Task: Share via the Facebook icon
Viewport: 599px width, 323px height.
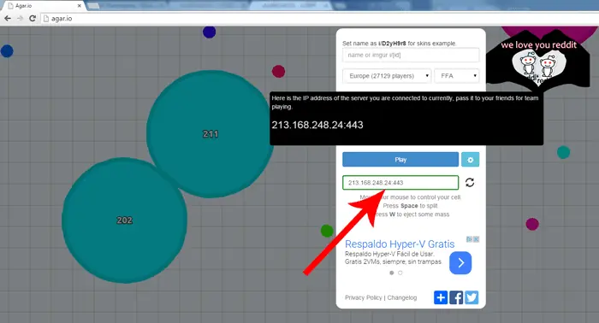Action: click(456, 297)
